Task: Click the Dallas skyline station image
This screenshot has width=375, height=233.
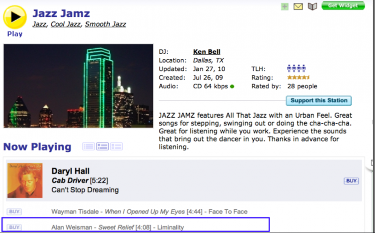Action: tap(78, 86)
